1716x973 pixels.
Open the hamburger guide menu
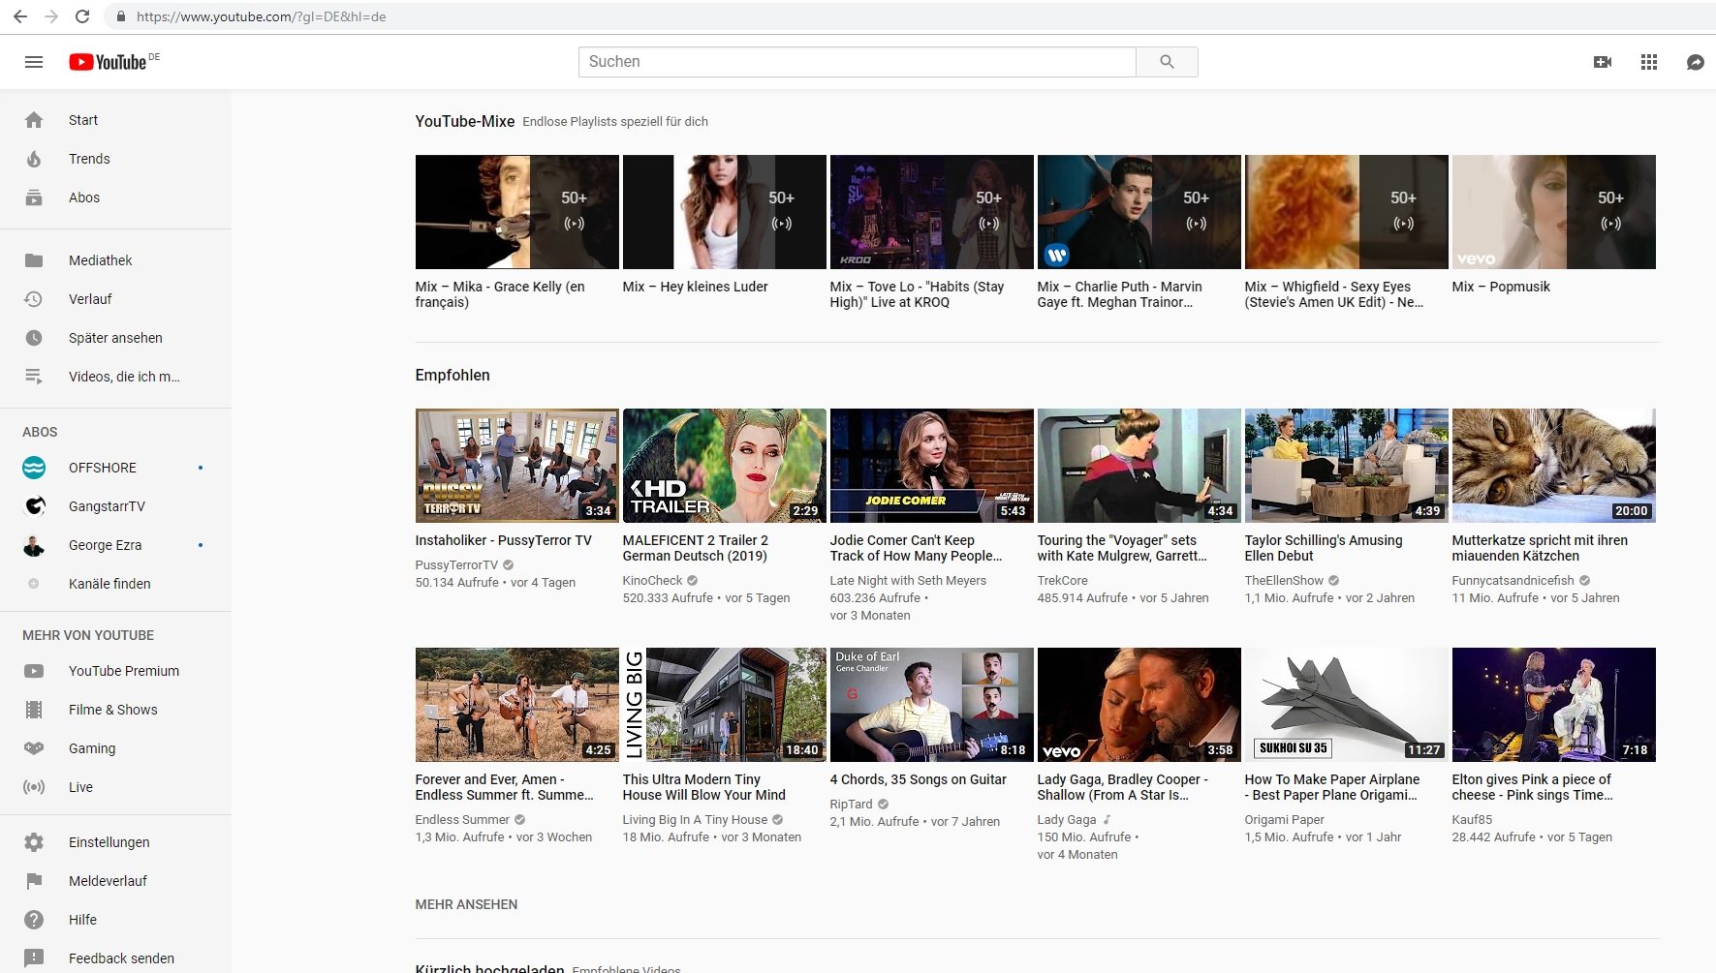click(34, 62)
